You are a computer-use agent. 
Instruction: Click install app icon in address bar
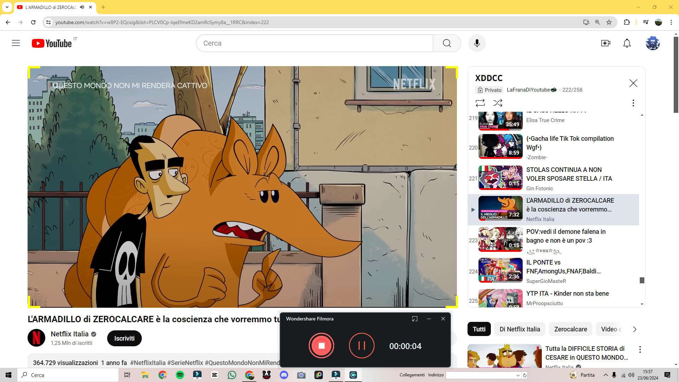click(x=586, y=22)
